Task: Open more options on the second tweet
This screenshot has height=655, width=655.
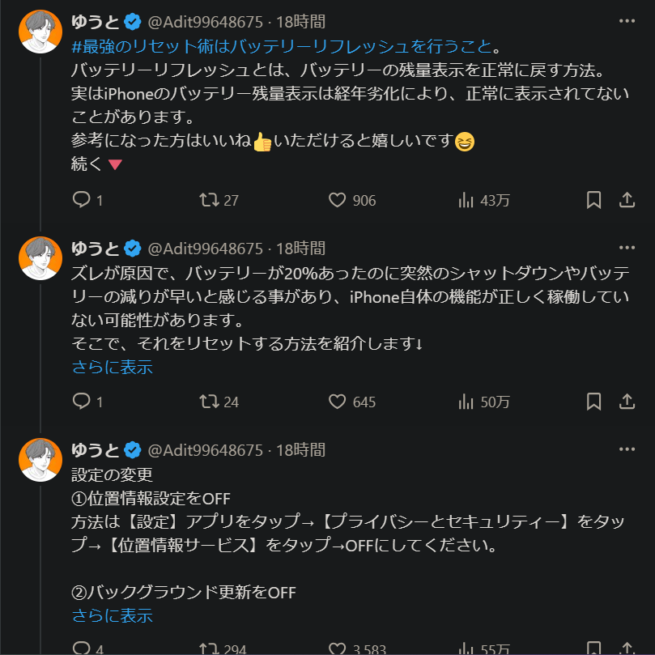Action: click(627, 247)
